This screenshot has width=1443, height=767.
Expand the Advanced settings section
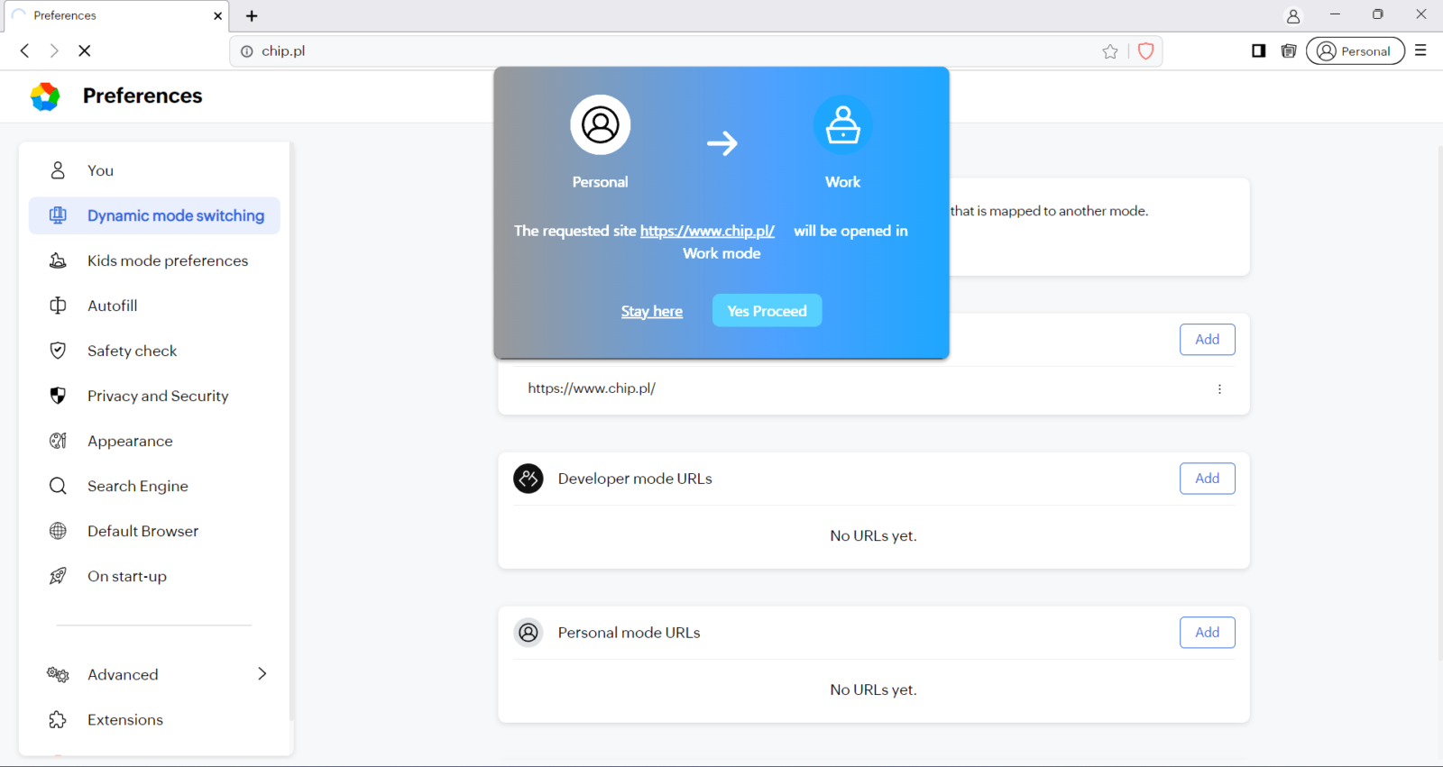(x=262, y=674)
